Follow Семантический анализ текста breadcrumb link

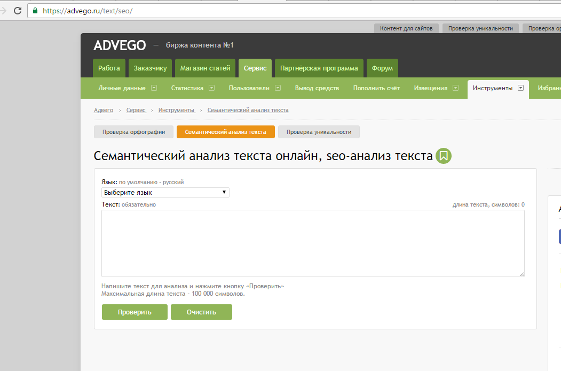[x=248, y=110]
